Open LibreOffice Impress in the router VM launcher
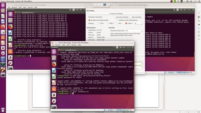The width and height of the screenshot is (201, 113). (54, 83)
